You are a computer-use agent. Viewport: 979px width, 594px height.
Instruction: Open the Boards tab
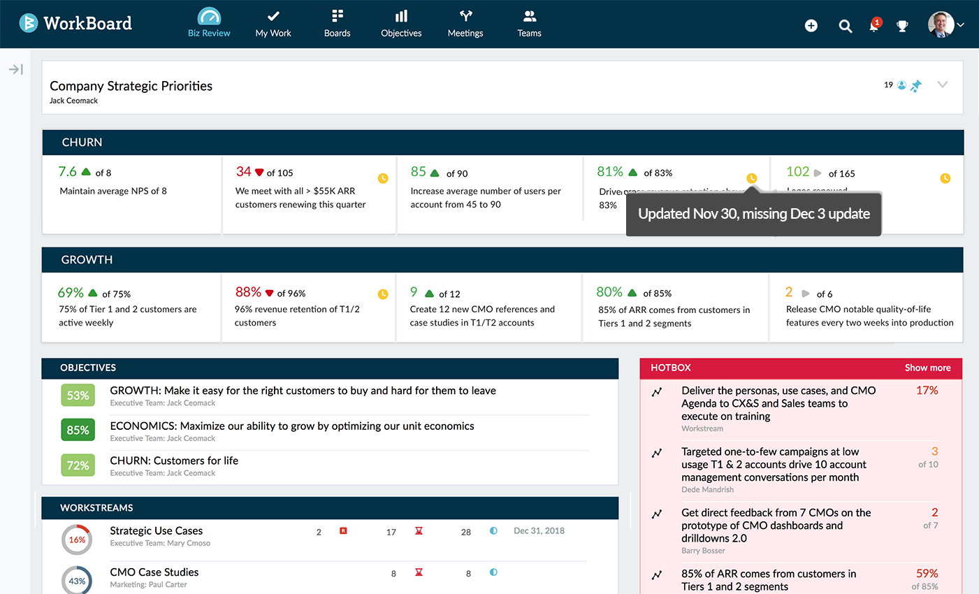(x=338, y=23)
